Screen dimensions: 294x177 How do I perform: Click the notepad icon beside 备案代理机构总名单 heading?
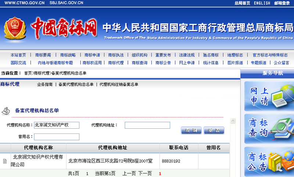tap(6, 111)
